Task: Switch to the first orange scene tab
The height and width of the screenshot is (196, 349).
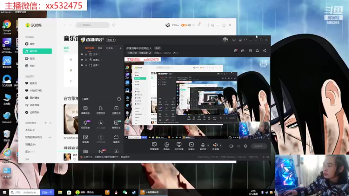Action: [x=89, y=48]
